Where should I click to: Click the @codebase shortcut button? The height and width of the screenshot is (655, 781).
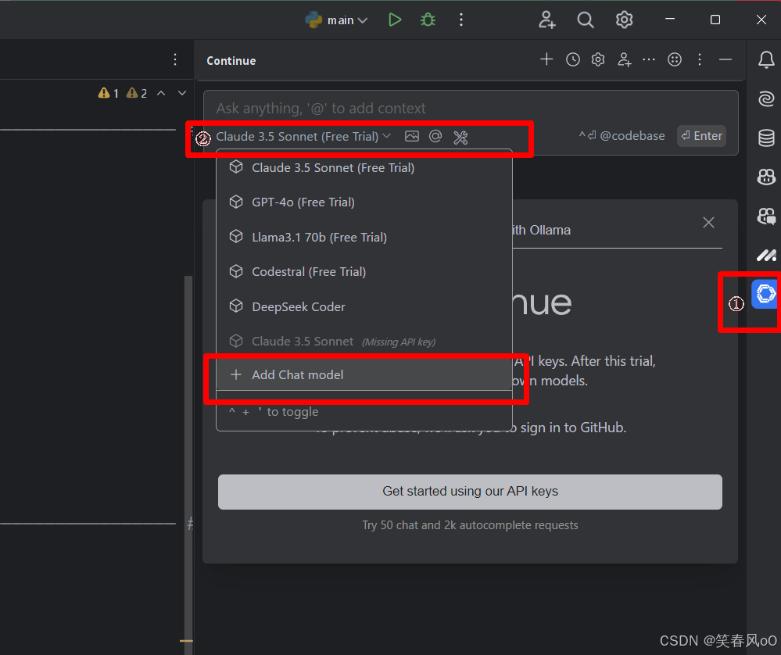tap(622, 135)
